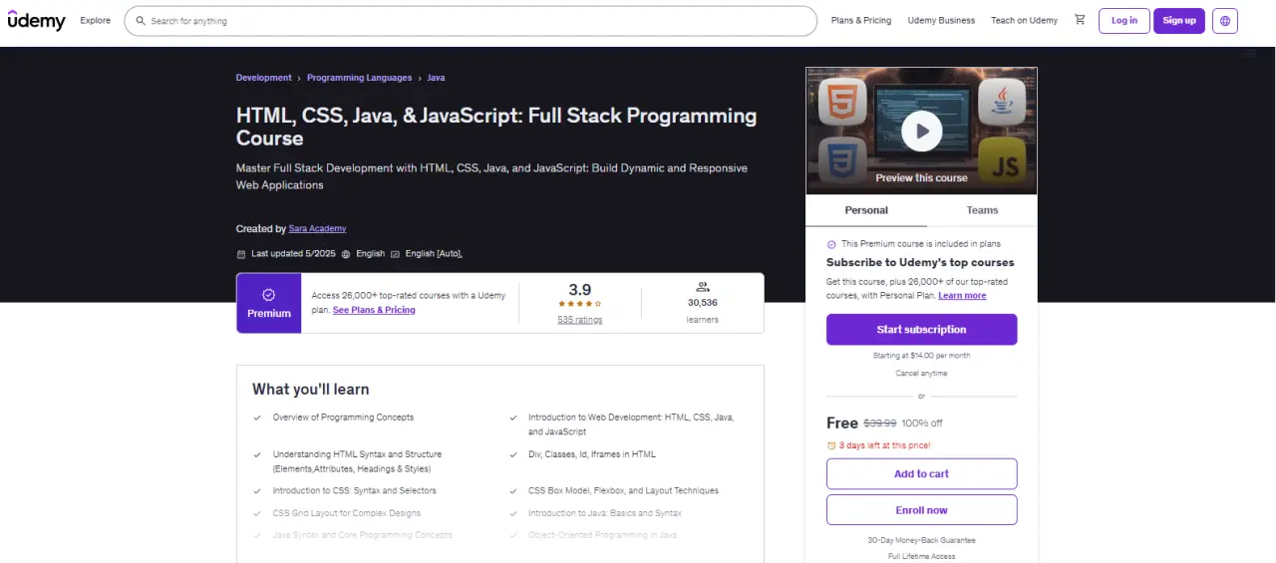The width and height of the screenshot is (1276, 563).
Task: Click the alarm clock icon by days left
Action: [x=831, y=445]
